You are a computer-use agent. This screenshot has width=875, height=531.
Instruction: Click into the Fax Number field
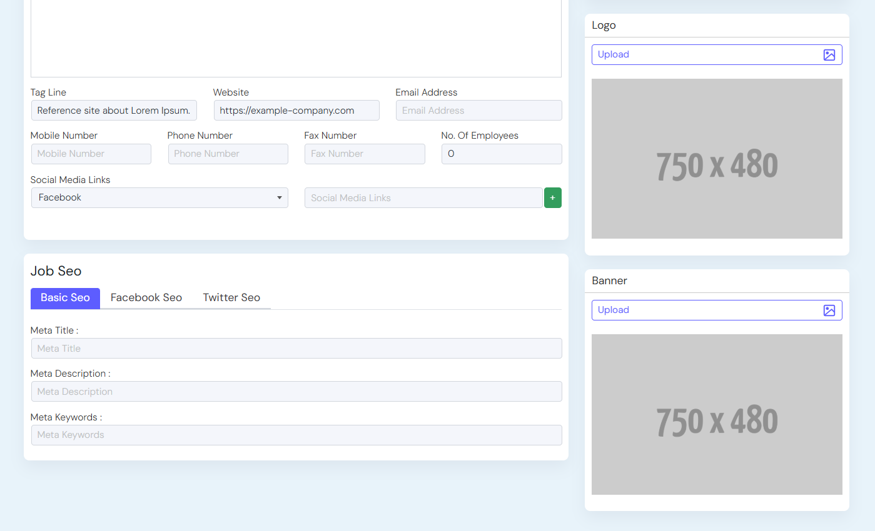click(x=365, y=154)
